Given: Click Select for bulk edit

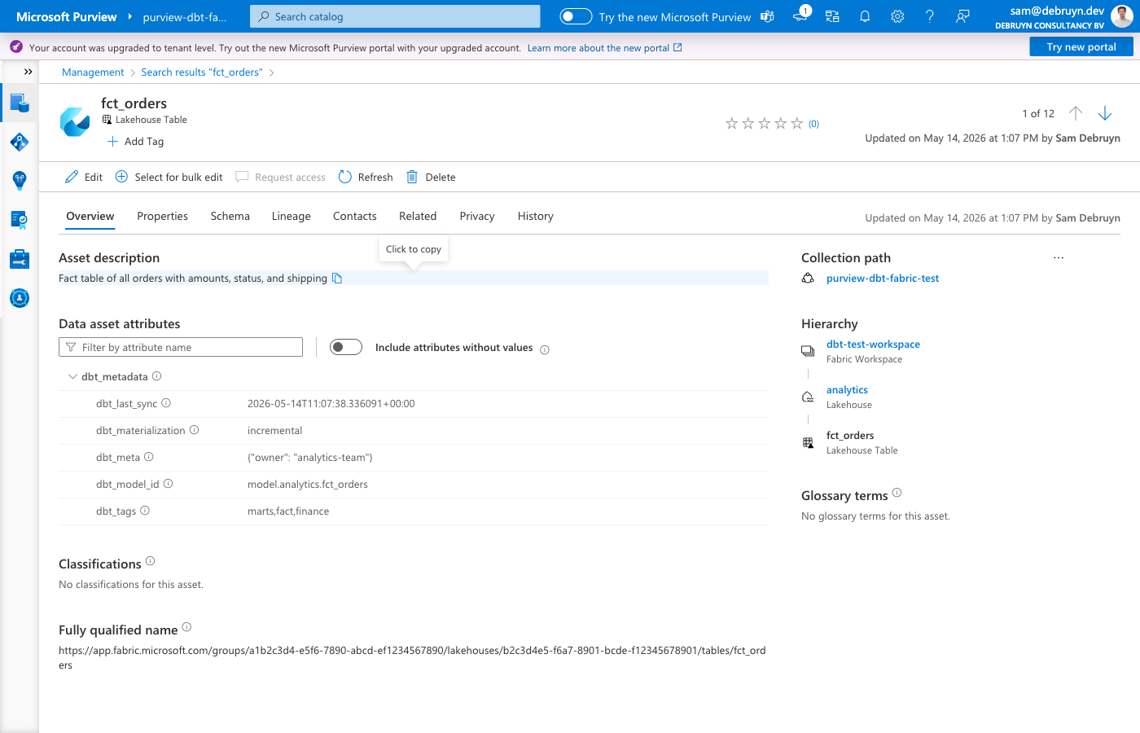Looking at the screenshot, I should pos(169,177).
